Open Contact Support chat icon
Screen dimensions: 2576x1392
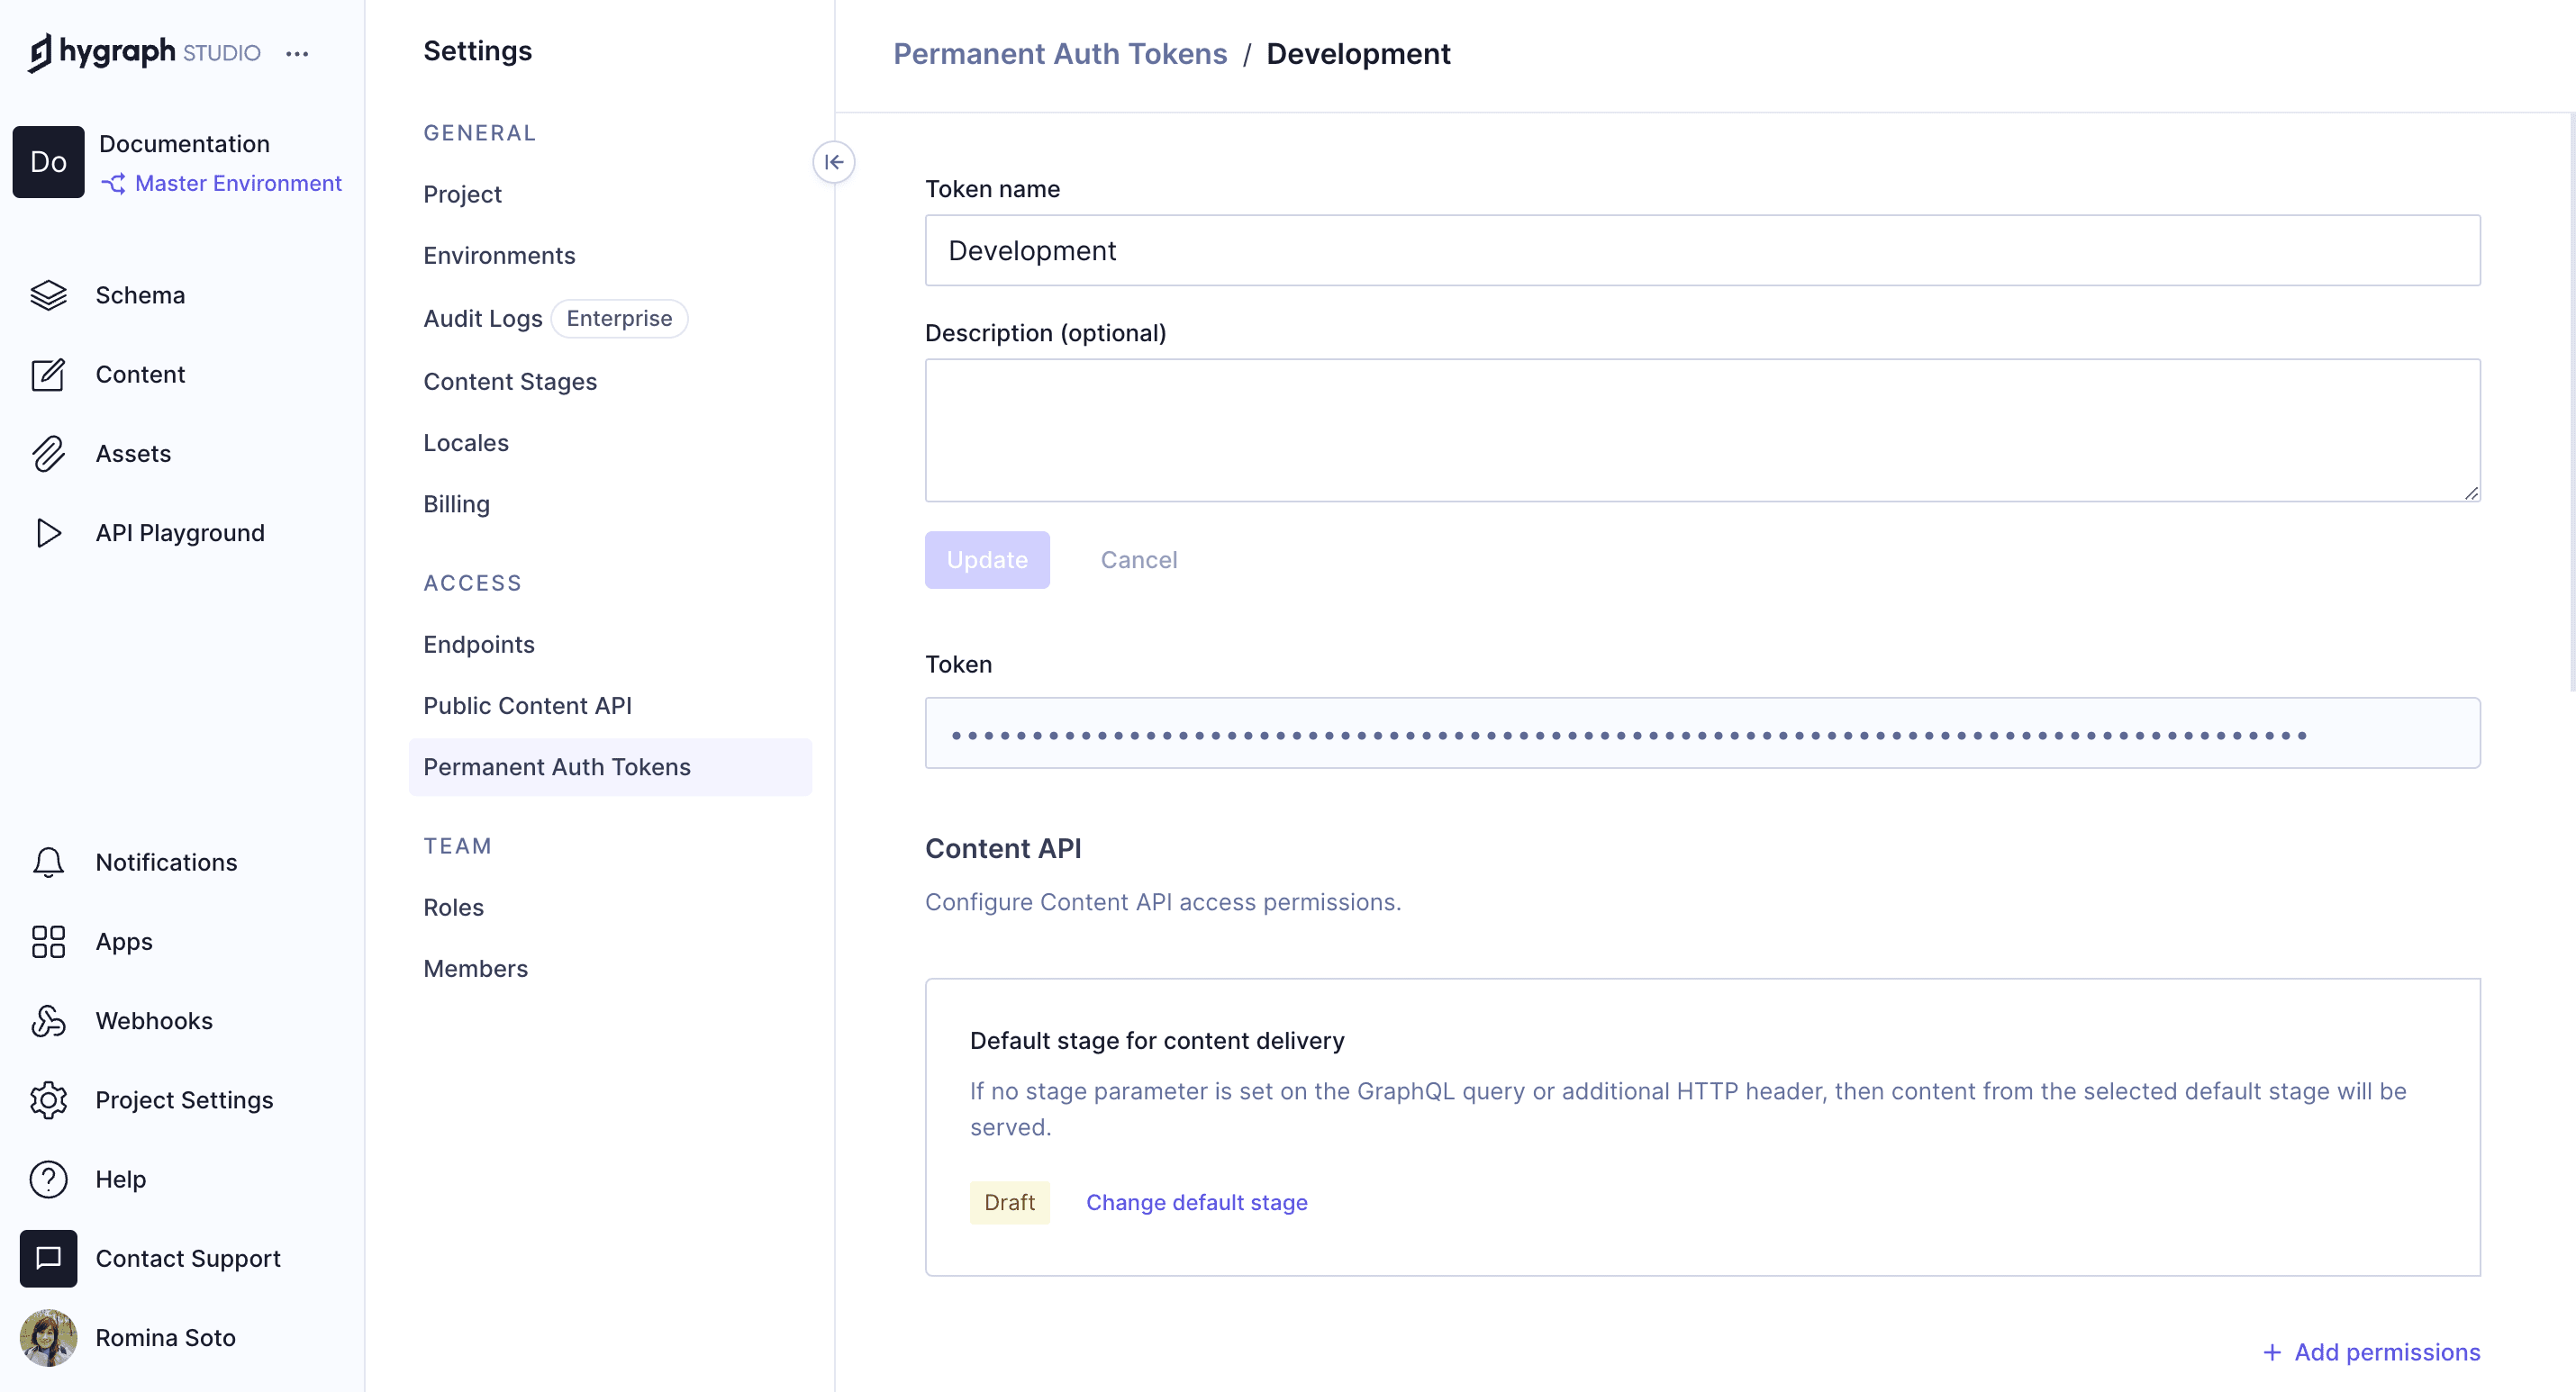click(x=48, y=1258)
